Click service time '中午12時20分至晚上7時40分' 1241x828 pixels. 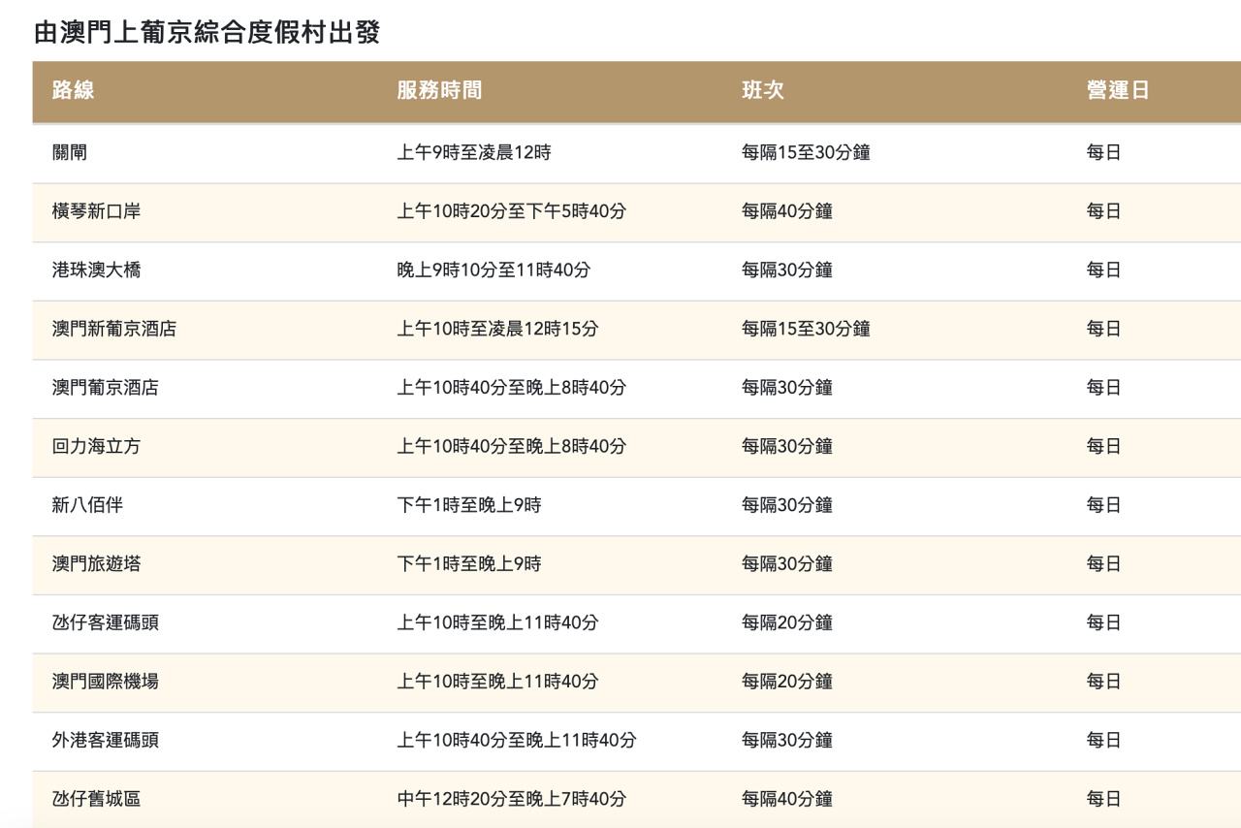[x=511, y=799]
